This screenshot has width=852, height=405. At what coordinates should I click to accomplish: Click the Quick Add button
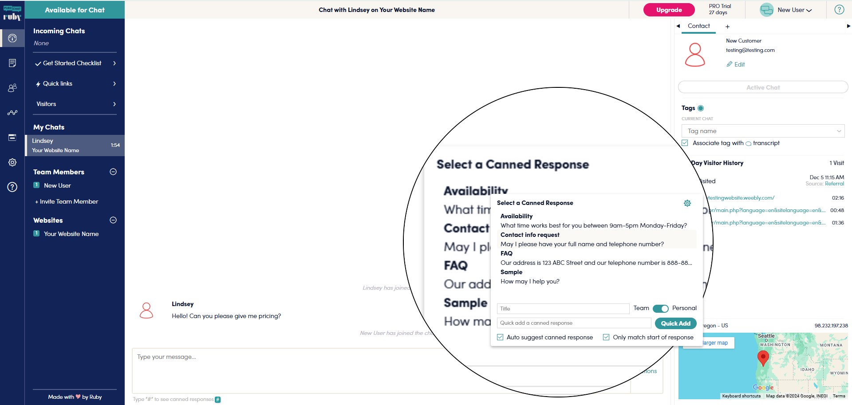675,323
